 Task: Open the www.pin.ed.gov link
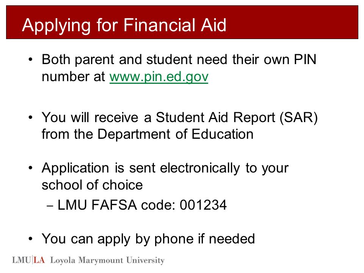click(159, 77)
